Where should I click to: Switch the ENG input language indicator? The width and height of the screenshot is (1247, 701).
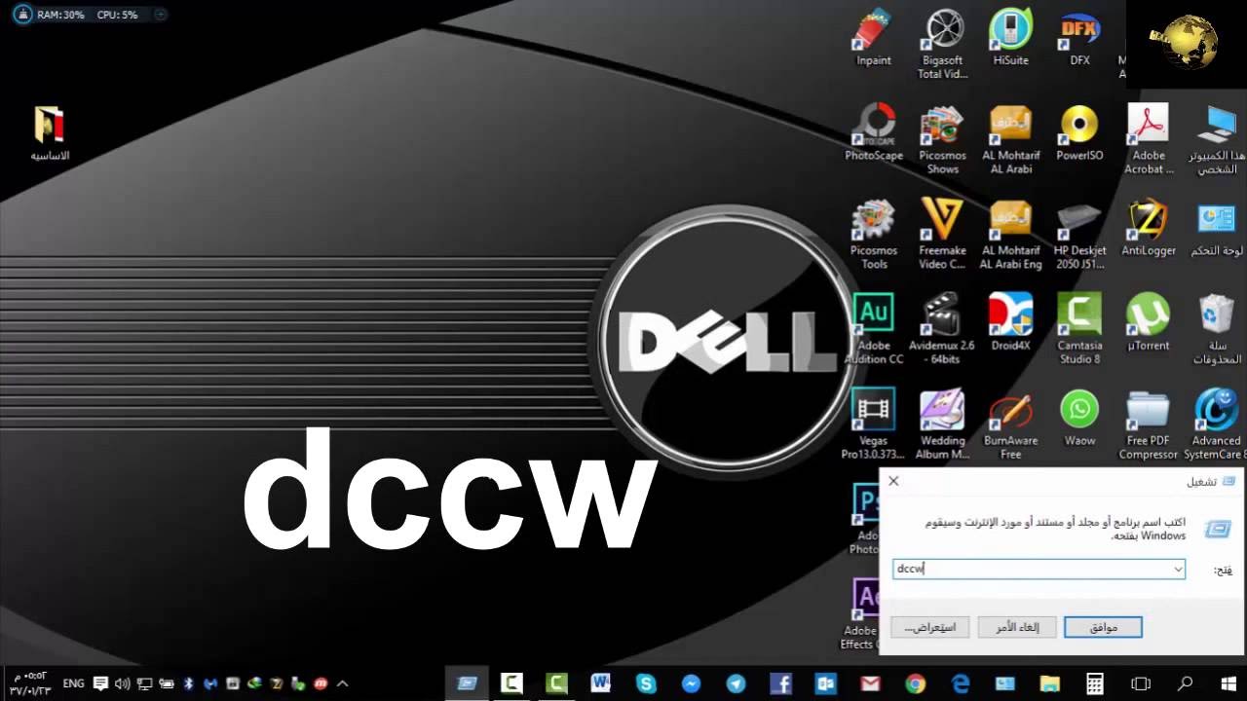[74, 683]
